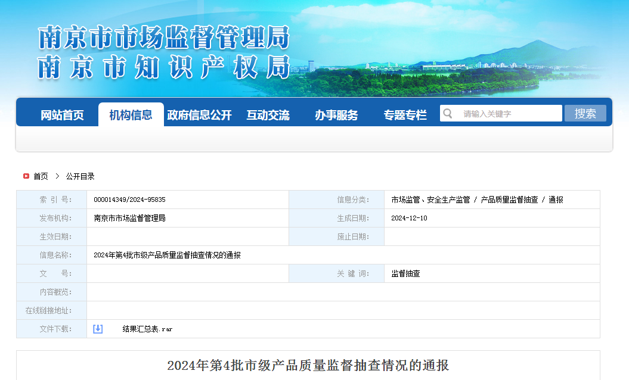Image resolution: width=629 pixels, height=380 pixels.
Task: Click the 文件下载 label
Action: pyautogui.click(x=55, y=329)
